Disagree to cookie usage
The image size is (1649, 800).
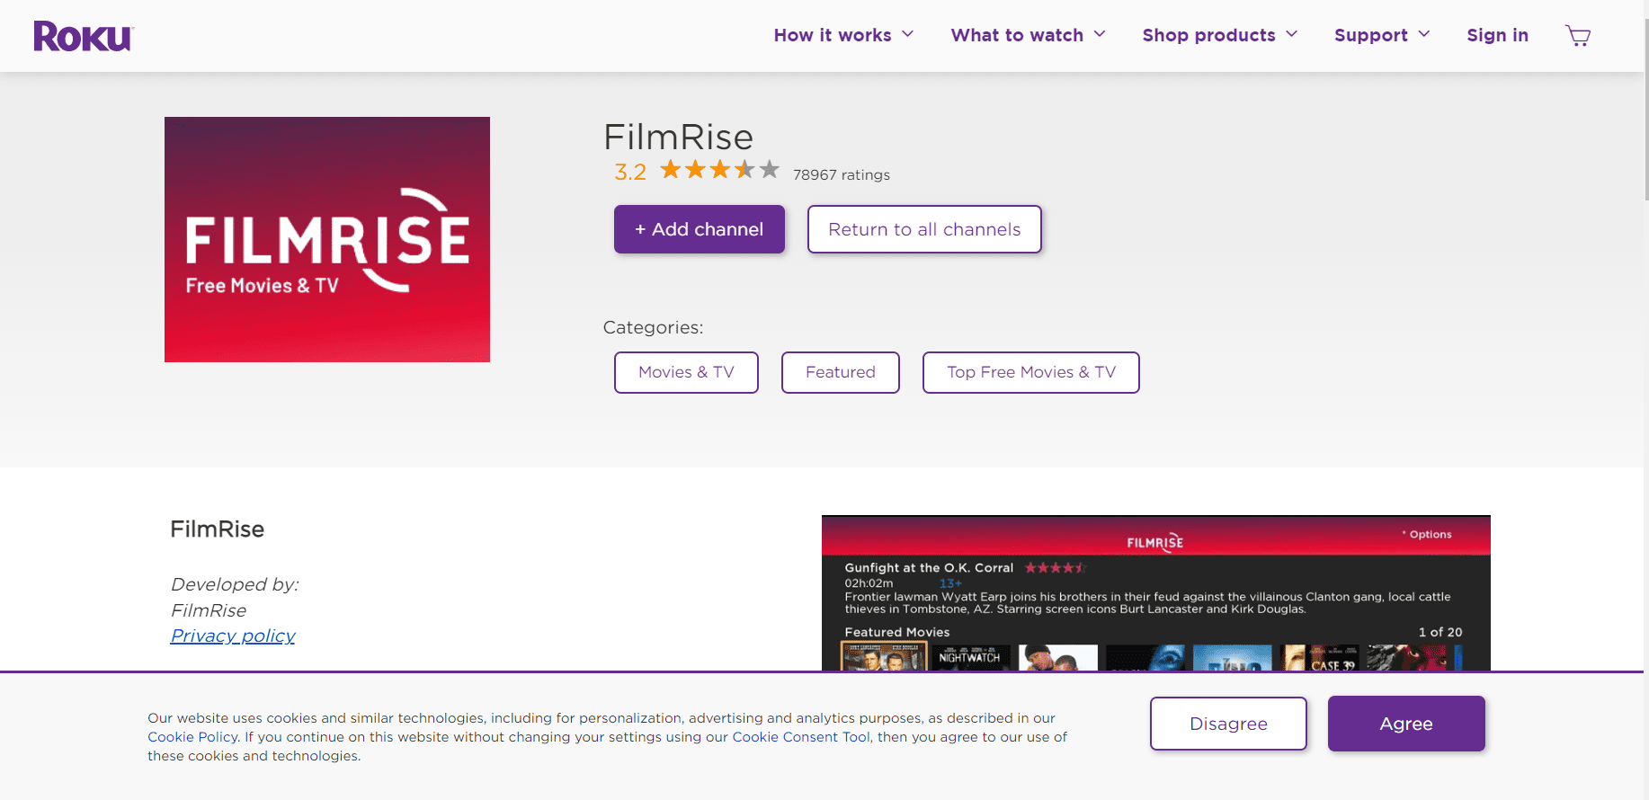click(1227, 724)
